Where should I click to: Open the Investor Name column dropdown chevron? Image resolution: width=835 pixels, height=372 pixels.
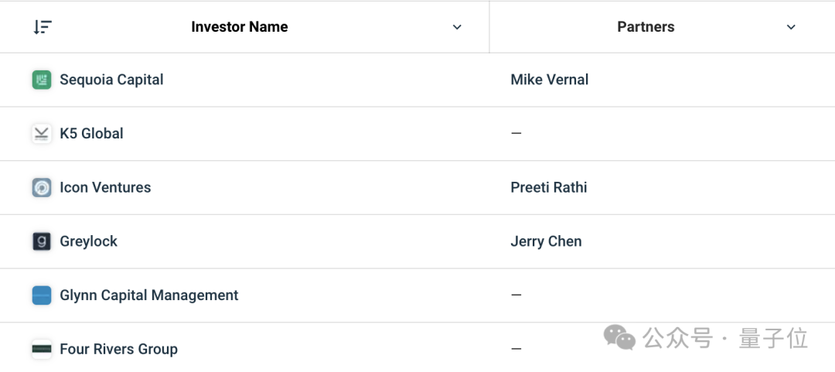point(457,27)
